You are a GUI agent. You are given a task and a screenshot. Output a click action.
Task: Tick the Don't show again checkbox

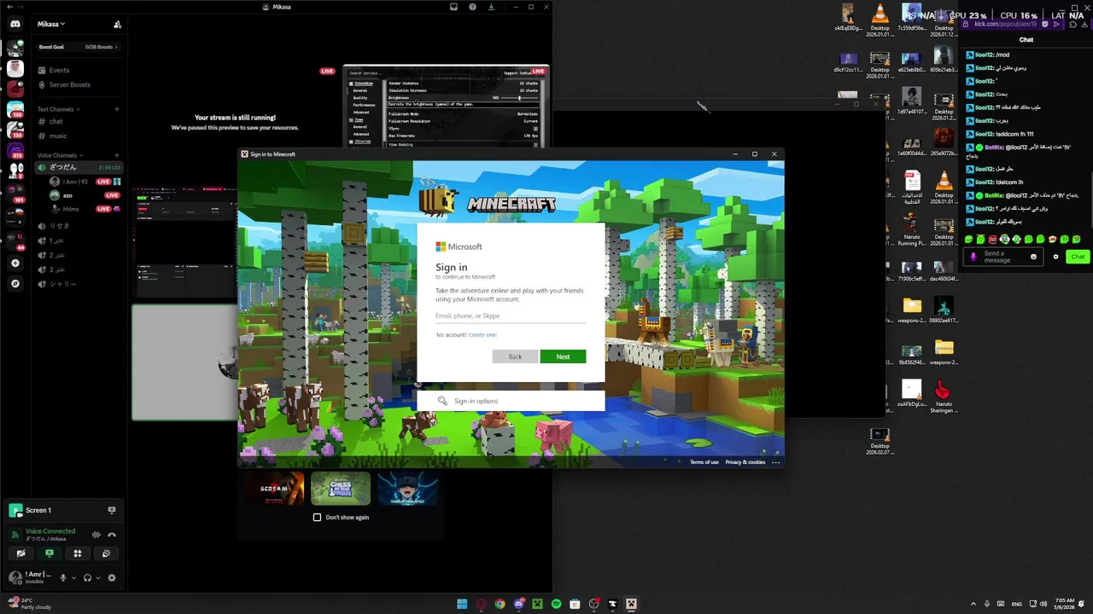coord(317,518)
